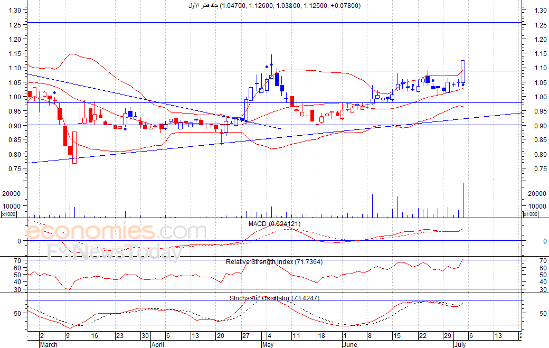The image size is (549, 348).
Task: Click the Stochastic 50 label on left axis
Action: [x=17, y=313]
